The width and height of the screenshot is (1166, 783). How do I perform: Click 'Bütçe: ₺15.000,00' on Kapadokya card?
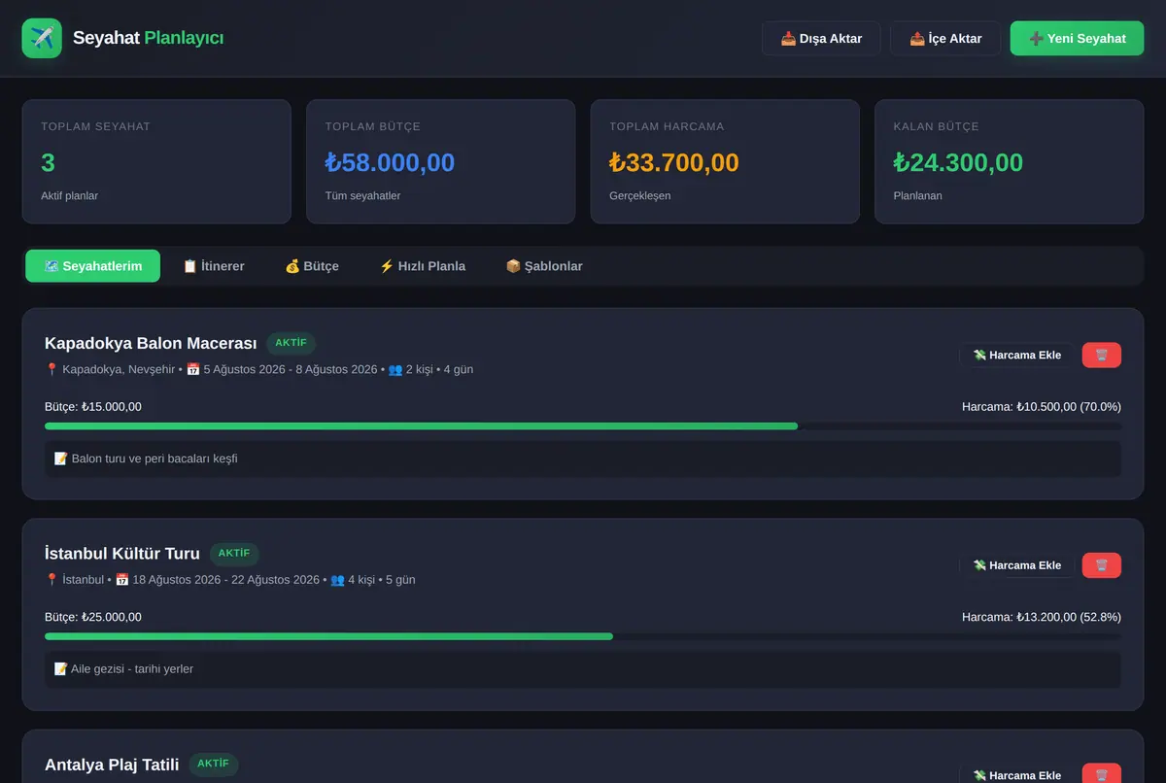(93, 407)
